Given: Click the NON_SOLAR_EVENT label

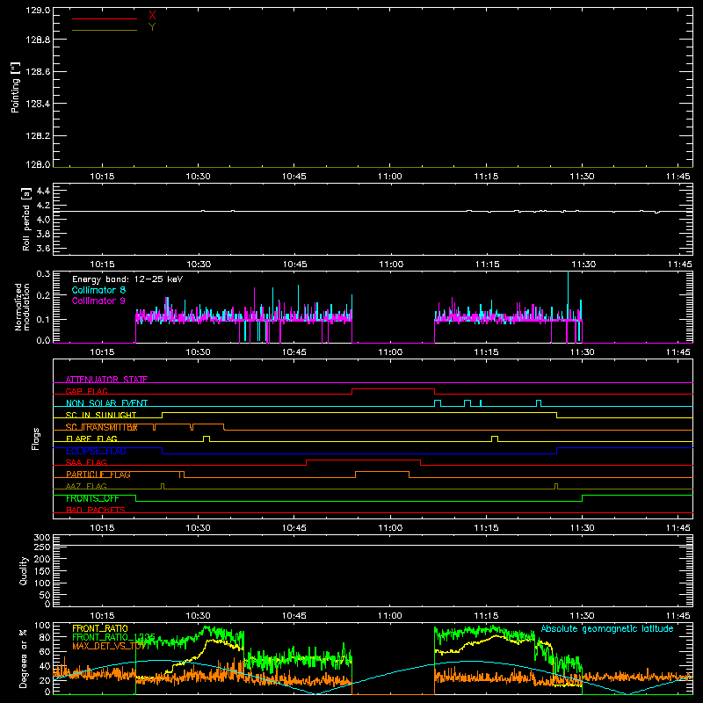Looking at the screenshot, I should click(106, 403).
